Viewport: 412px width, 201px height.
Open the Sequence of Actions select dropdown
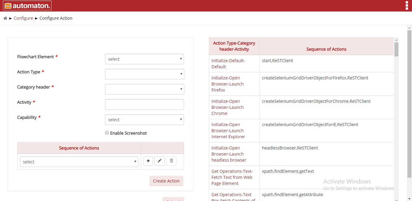[79, 162]
